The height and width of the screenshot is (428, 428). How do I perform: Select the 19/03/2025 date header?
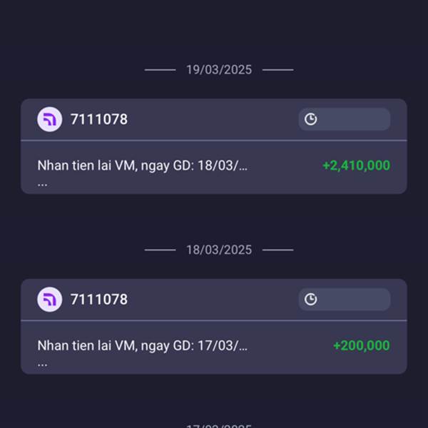coord(219,70)
